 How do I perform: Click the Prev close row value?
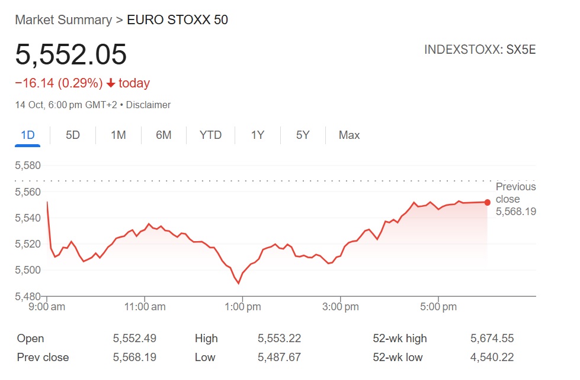coord(135,358)
